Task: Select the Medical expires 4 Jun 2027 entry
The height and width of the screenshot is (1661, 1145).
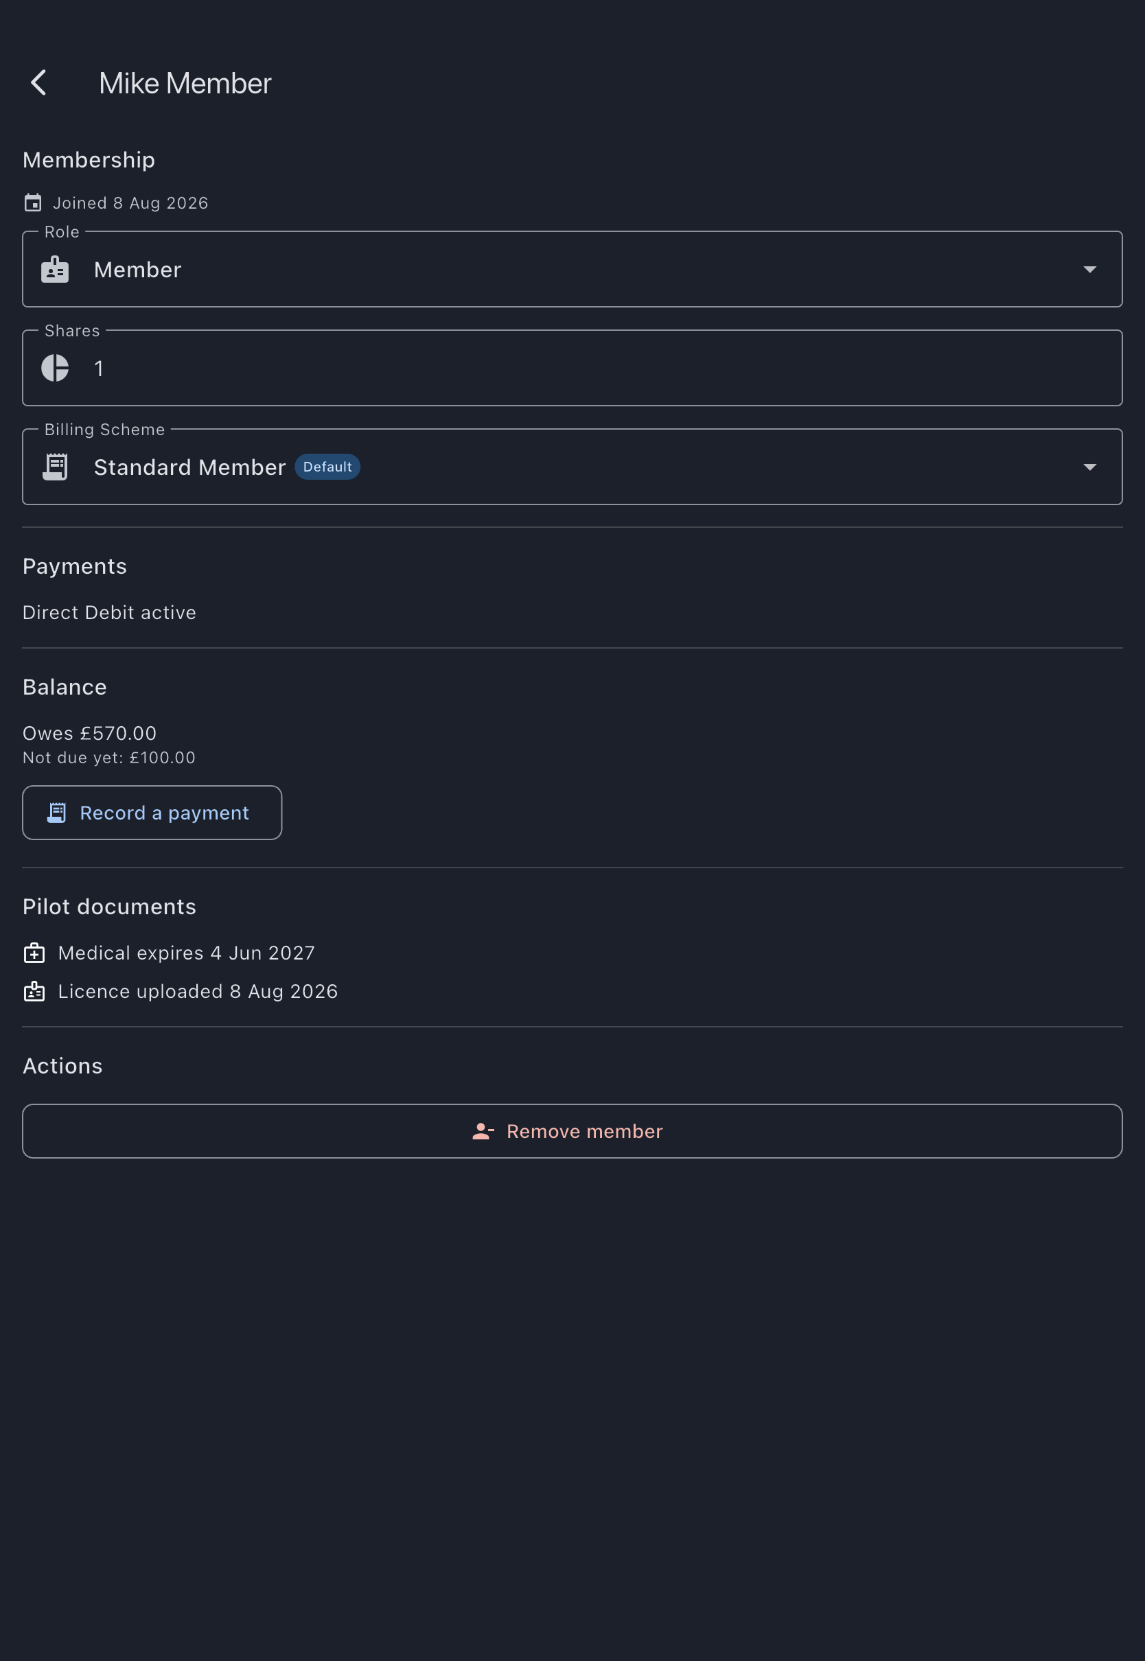Action: pyautogui.click(x=170, y=954)
